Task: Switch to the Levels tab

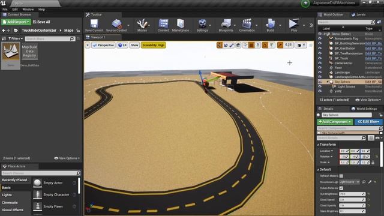Action: 358,14
